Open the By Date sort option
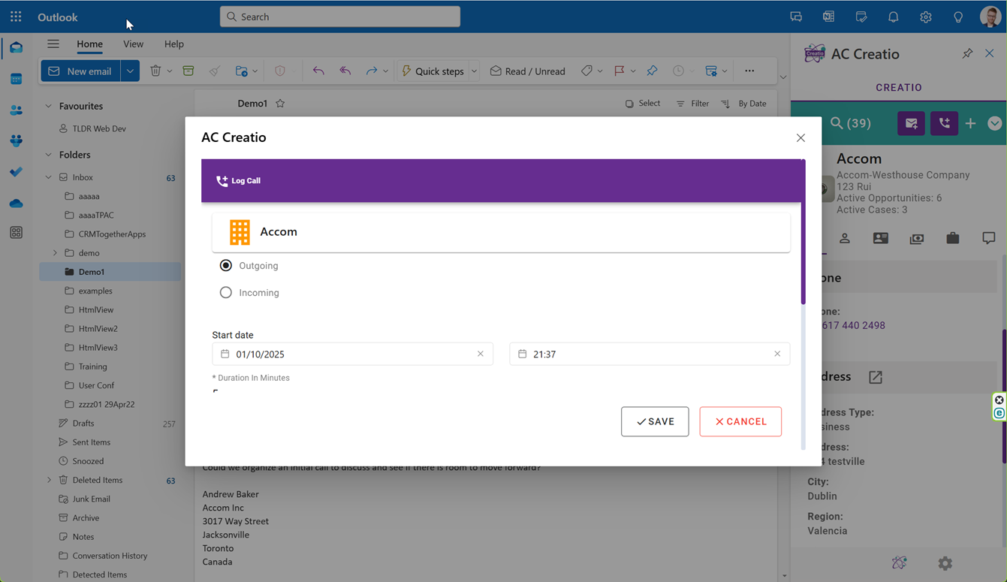1007x582 pixels. click(x=743, y=104)
